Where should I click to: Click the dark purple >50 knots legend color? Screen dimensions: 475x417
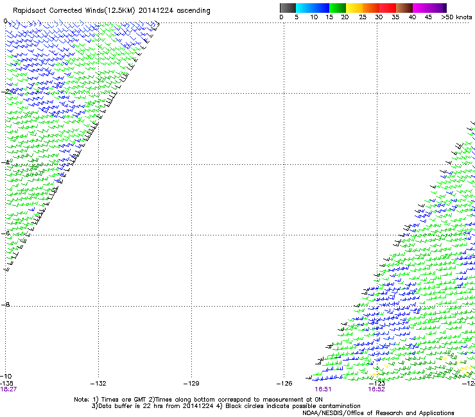coord(445,8)
